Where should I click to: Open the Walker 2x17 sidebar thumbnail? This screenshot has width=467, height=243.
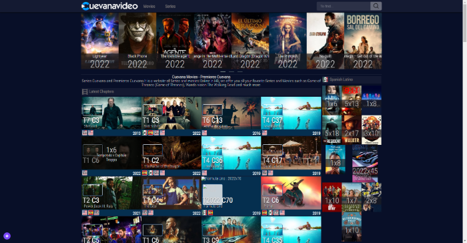click(x=352, y=130)
